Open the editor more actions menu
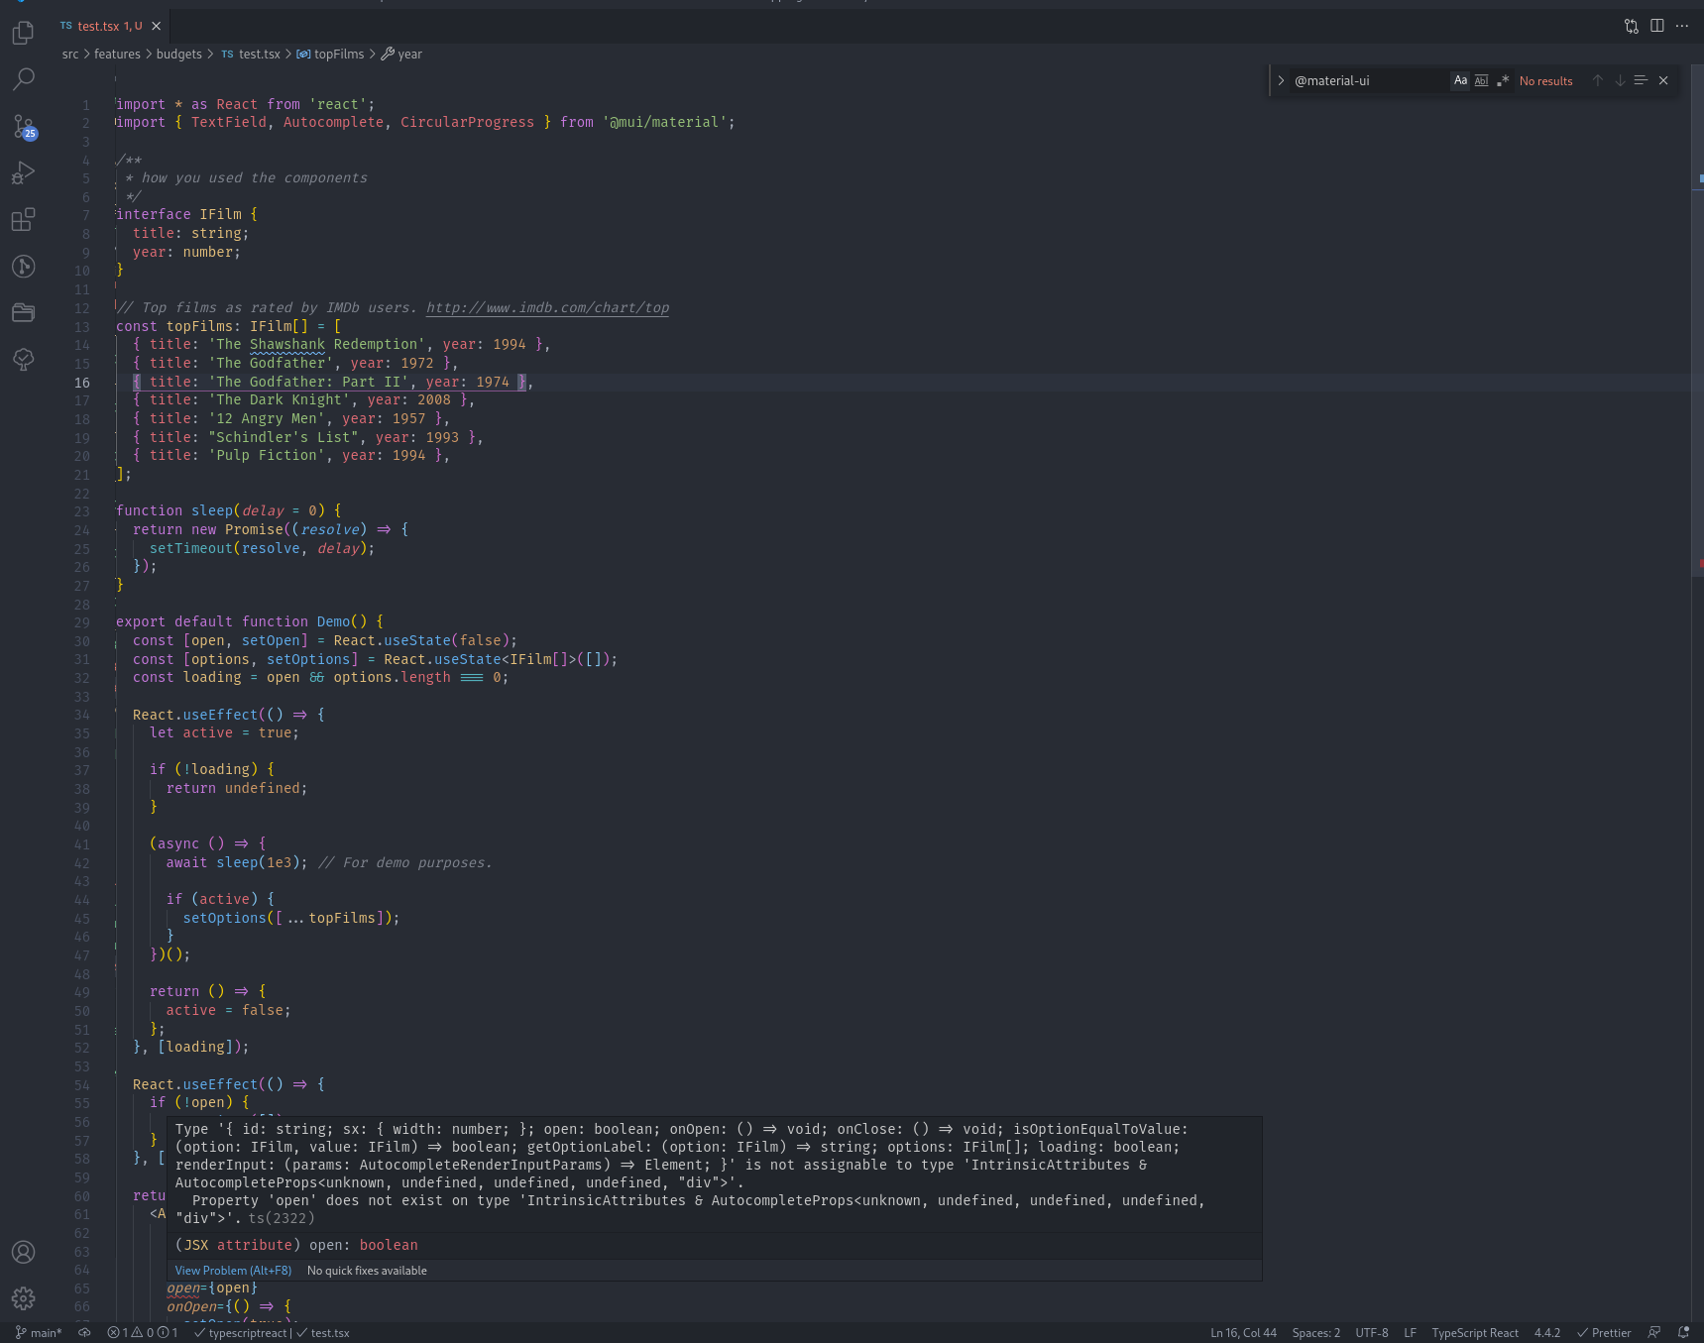Screen dimensions: 1704x1343 pyautogui.click(x=1682, y=26)
